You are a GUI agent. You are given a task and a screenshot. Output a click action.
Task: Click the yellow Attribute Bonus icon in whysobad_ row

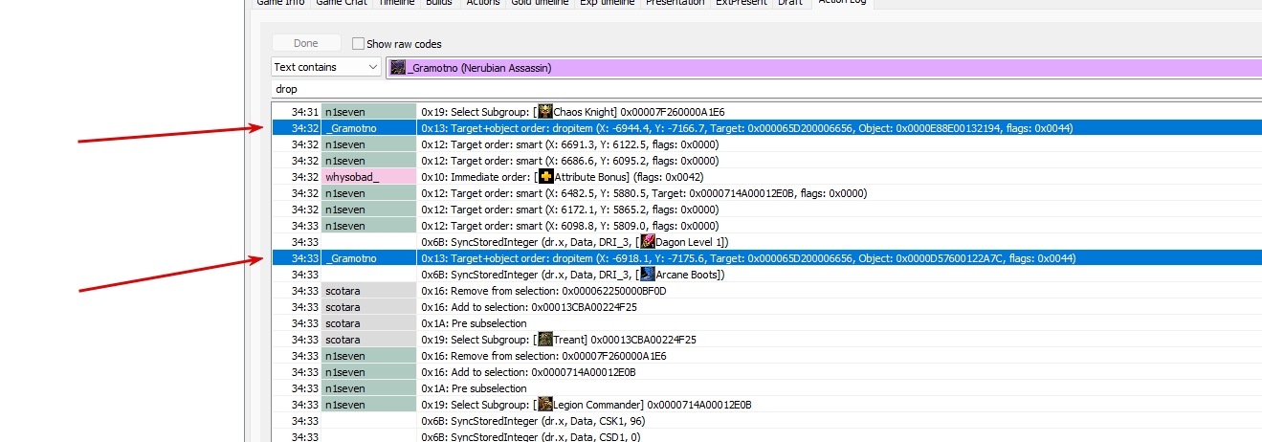pyautogui.click(x=545, y=177)
